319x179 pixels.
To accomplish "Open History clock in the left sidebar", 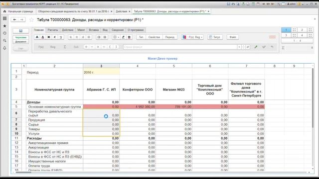I will click(4, 33).
